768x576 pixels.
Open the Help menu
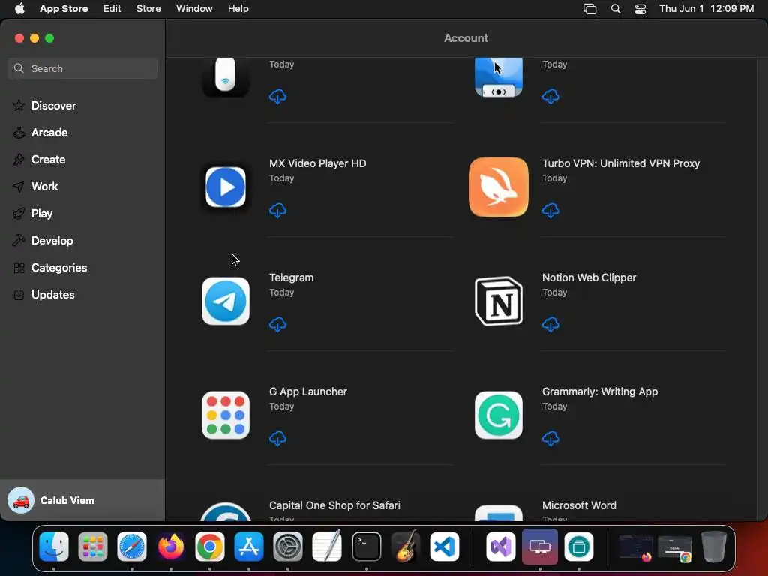[238, 8]
